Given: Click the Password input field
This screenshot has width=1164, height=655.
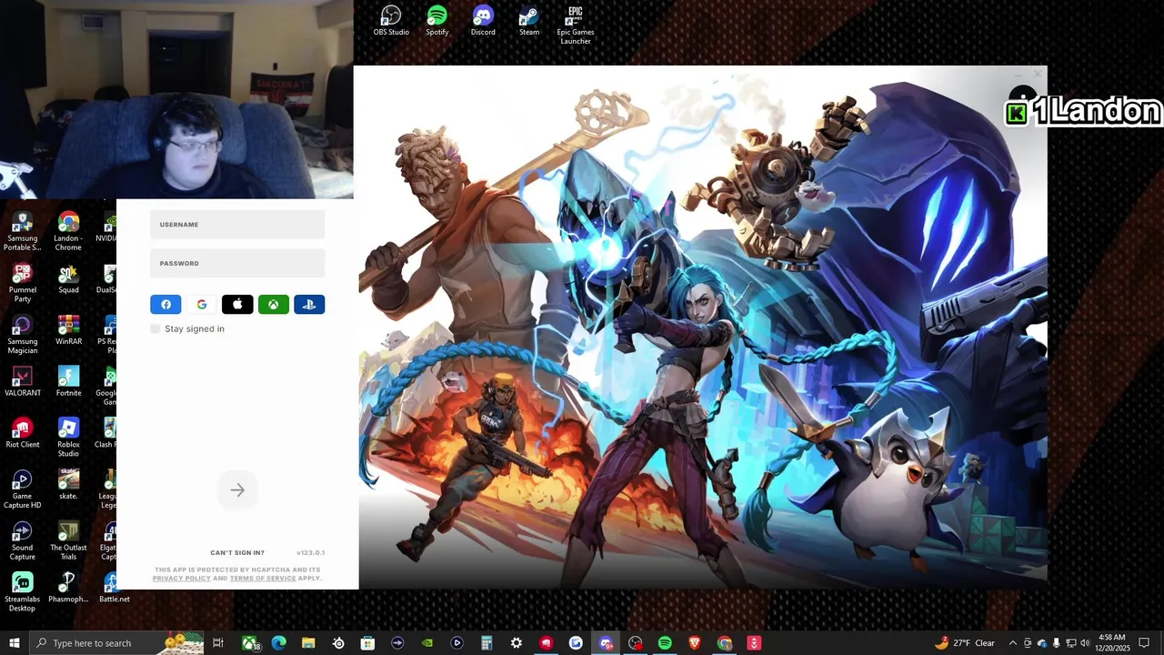Looking at the screenshot, I should tap(237, 263).
